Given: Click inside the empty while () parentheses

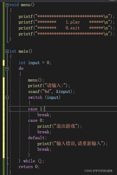Looking at the screenshot, I should point(40,161).
